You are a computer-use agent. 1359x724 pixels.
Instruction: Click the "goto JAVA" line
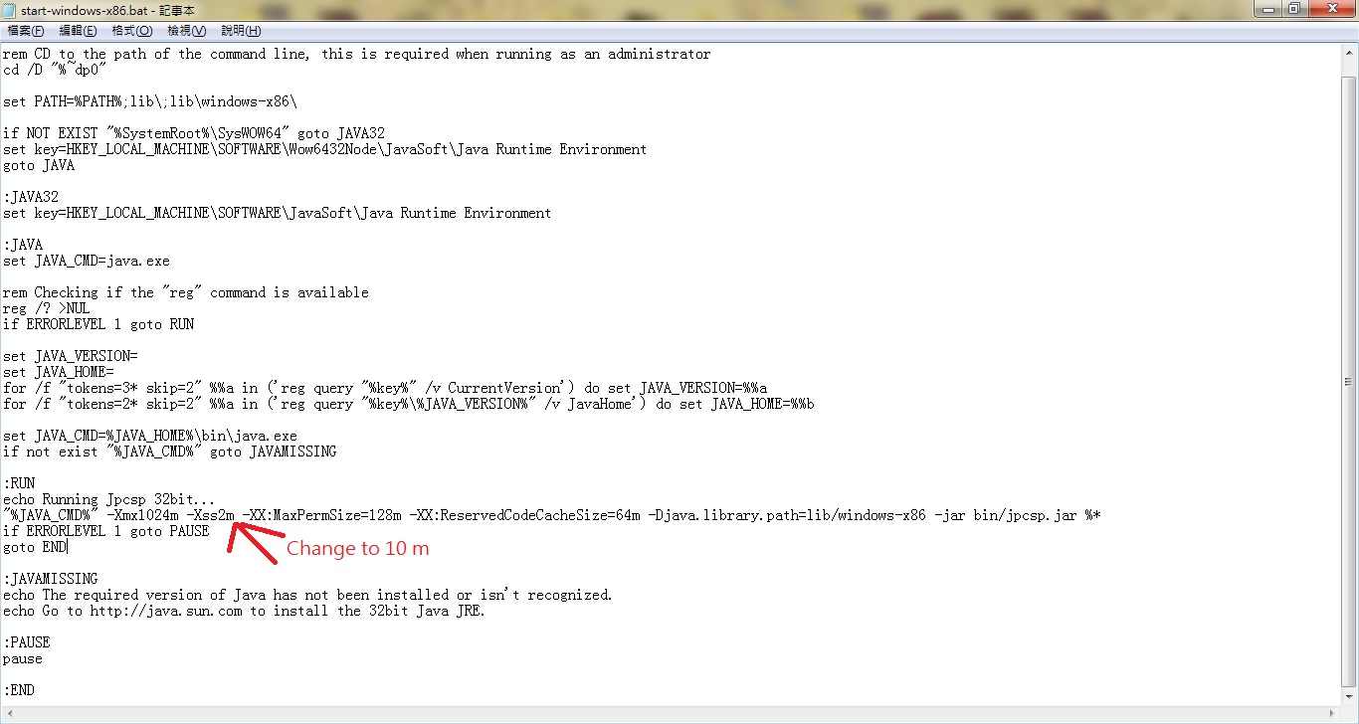click(39, 165)
